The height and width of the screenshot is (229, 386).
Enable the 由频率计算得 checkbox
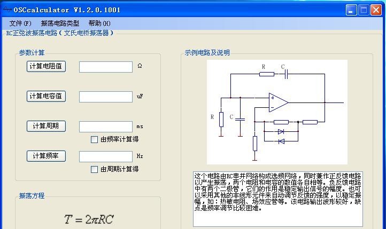pyautogui.click(x=94, y=139)
